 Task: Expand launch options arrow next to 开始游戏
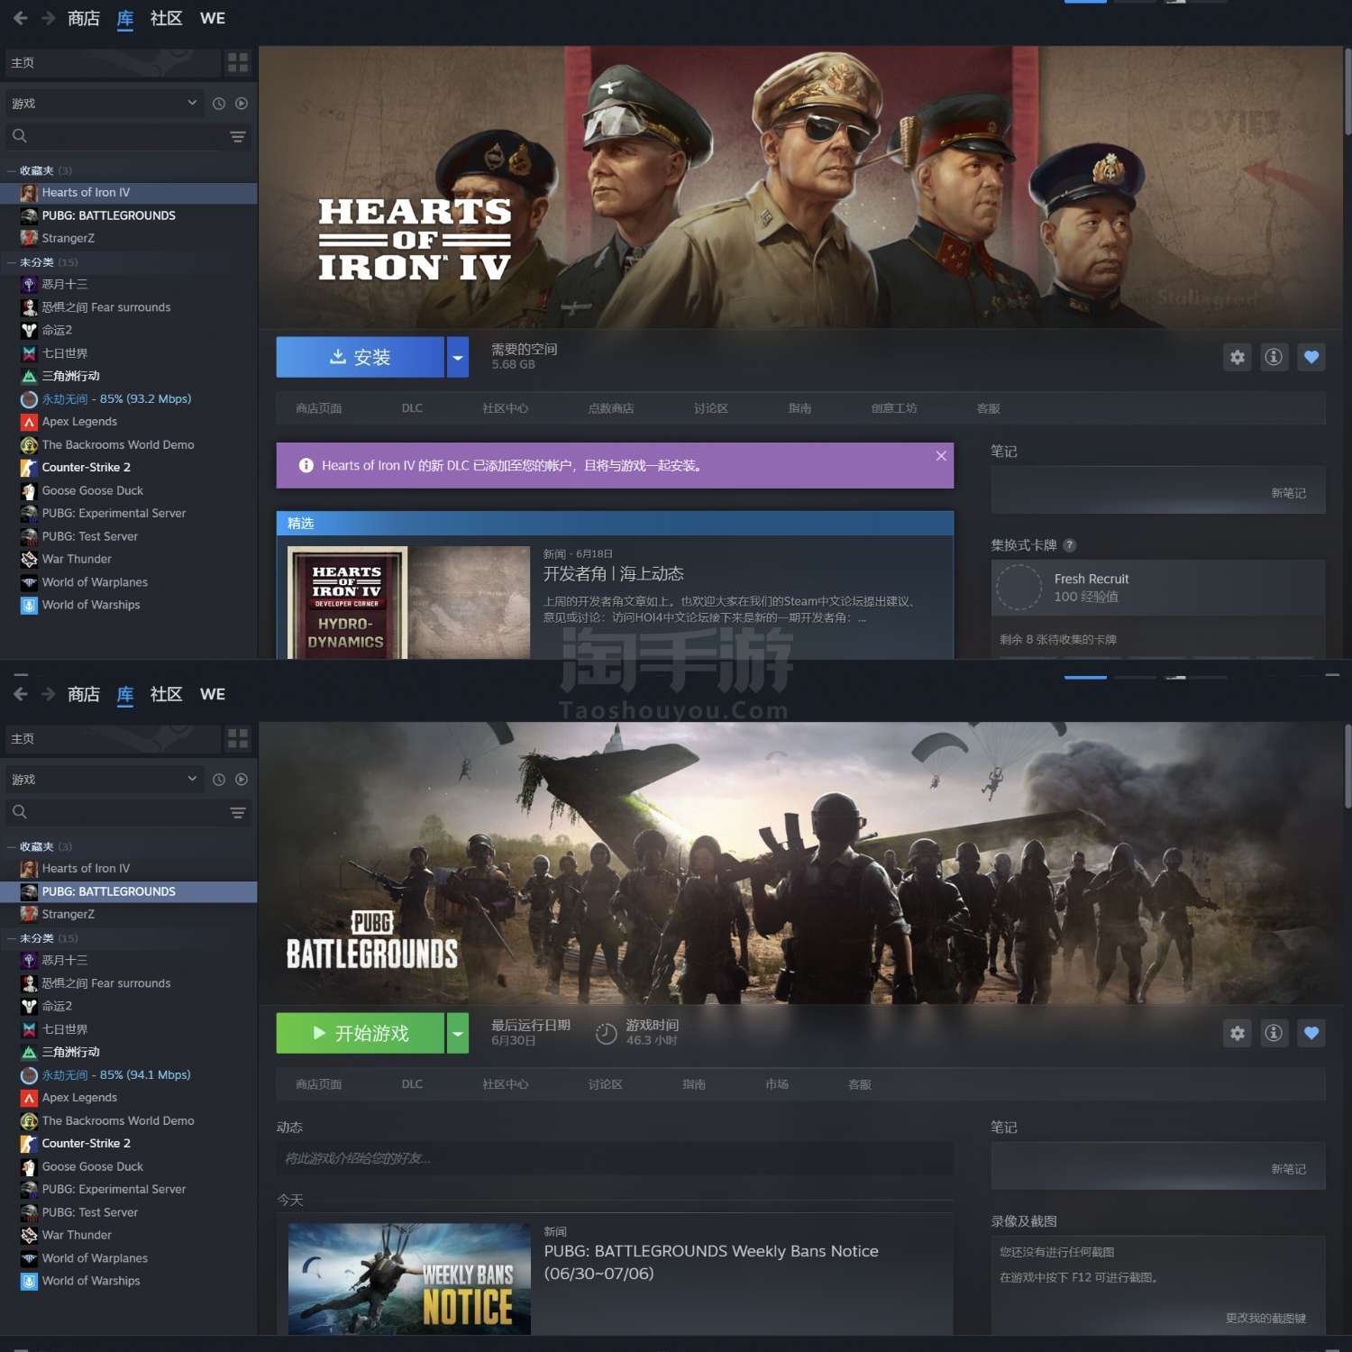click(458, 1033)
